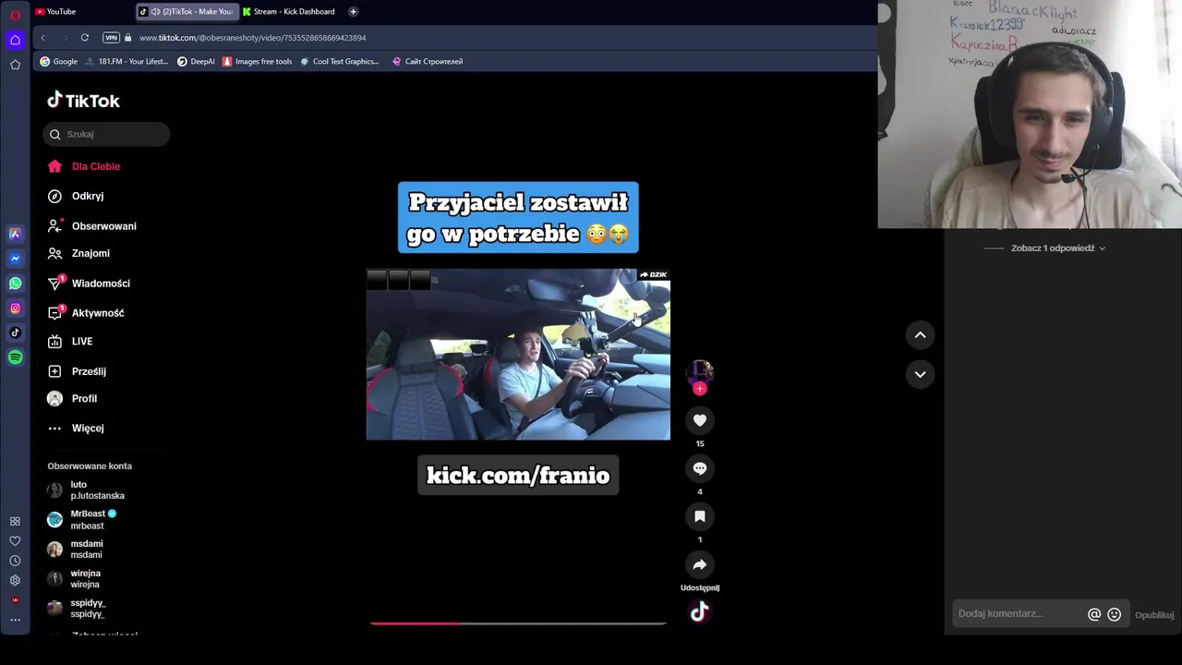The height and width of the screenshot is (665, 1182).
Task: Reload the TikTok page
Action: 84,38
